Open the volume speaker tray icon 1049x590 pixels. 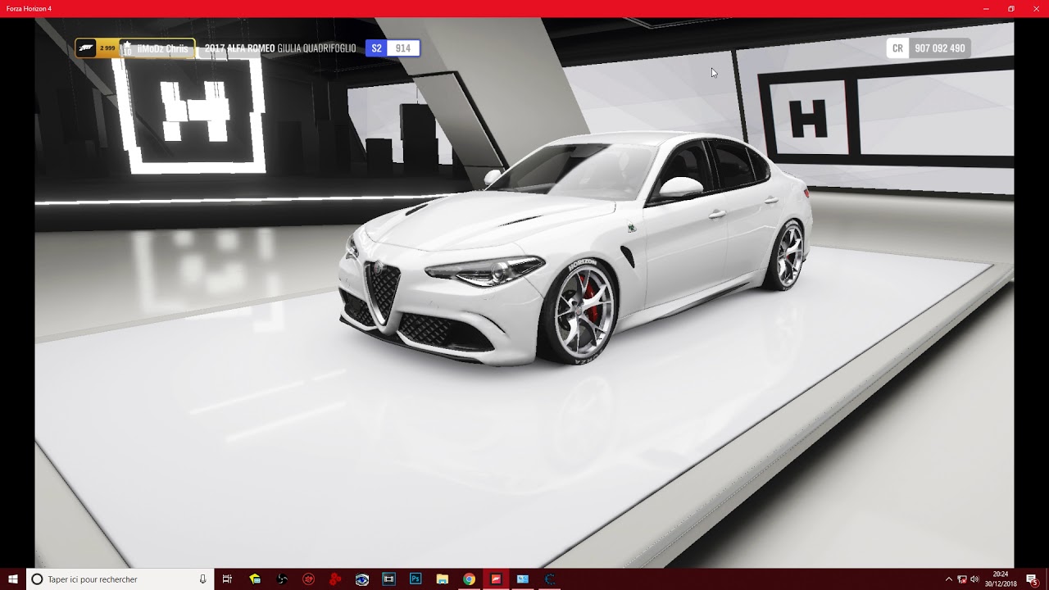974,579
